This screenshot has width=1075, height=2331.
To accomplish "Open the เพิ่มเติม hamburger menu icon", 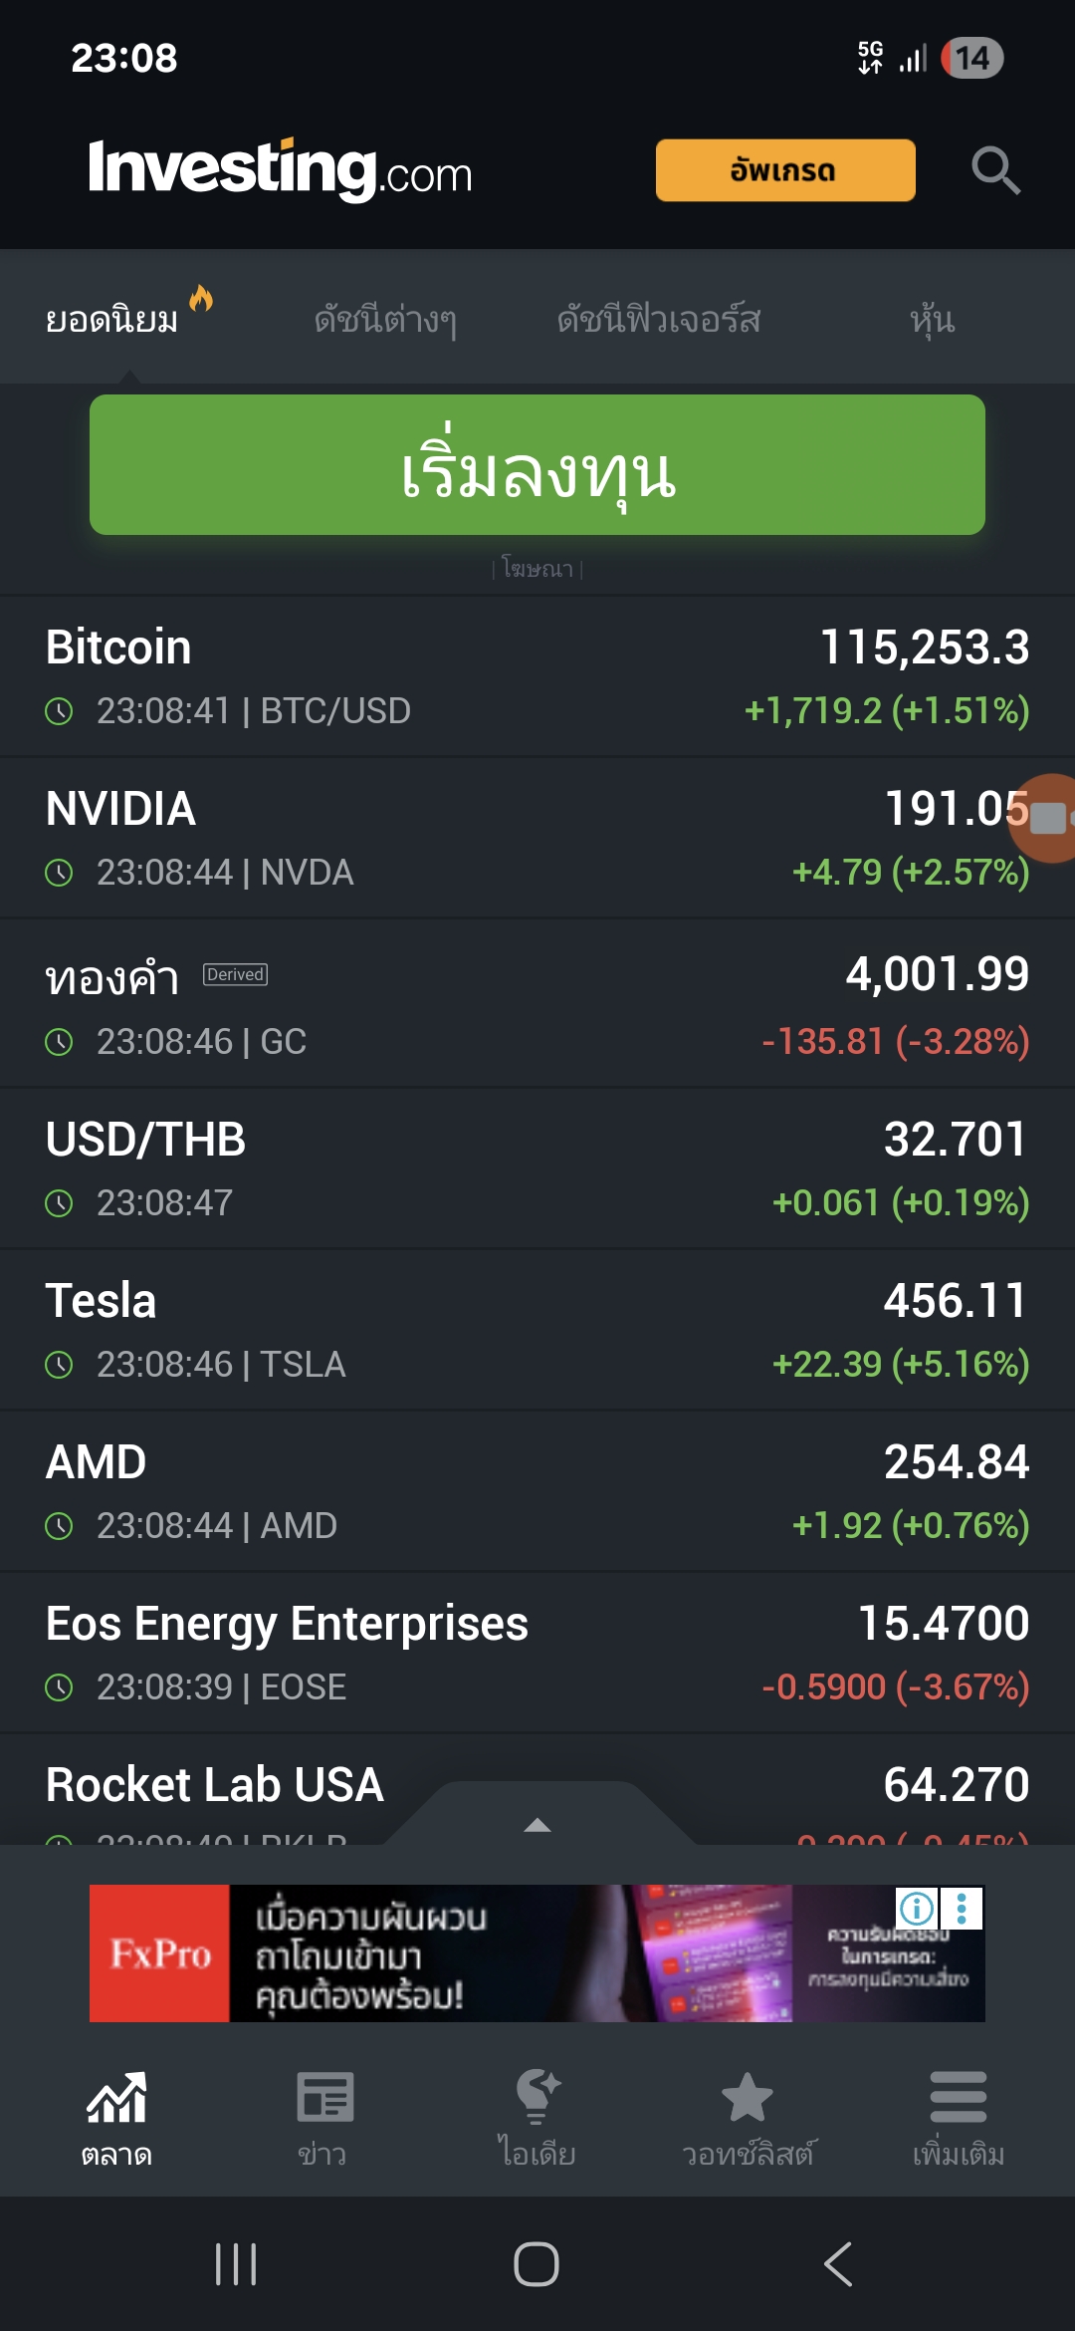I will tap(958, 2098).
